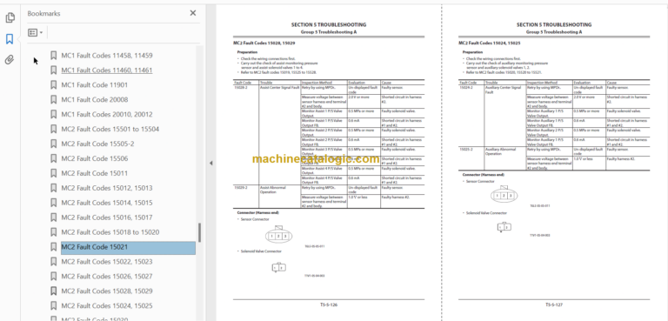Close the Bookmarks panel
Screen dimensions: 668x321
193,13
